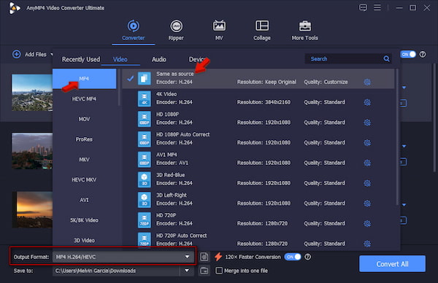The height and width of the screenshot is (283, 438).
Task: Select 3D Video format category
Action: coord(84,240)
